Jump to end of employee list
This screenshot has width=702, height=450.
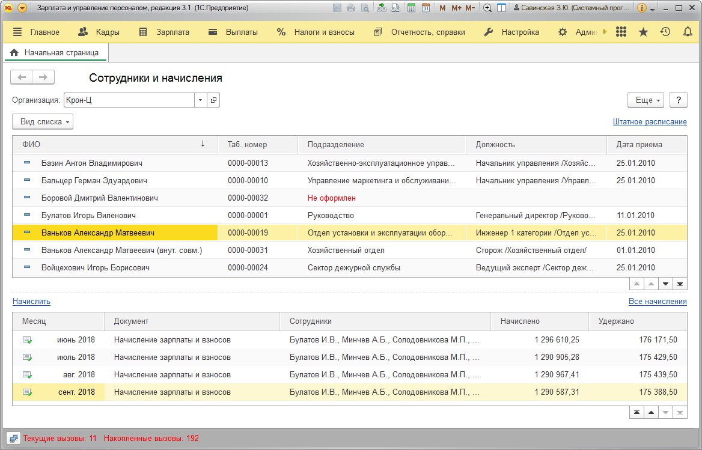click(680, 284)
